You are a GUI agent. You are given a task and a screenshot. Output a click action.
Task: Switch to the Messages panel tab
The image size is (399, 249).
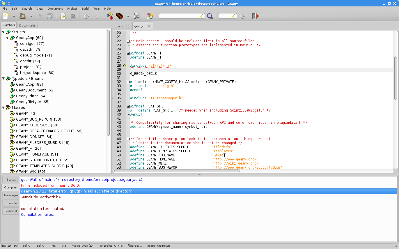click(11, 195)
